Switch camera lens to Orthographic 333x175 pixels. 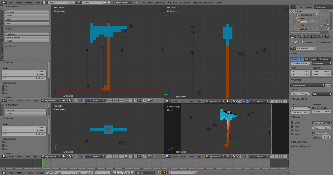pyautogui.click(x=310, y=59)
